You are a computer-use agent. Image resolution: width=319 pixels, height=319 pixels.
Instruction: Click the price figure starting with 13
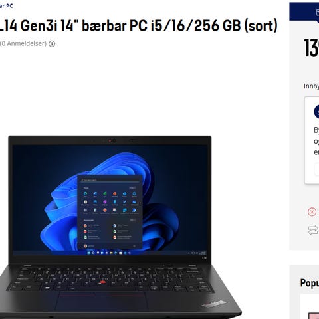tap(311, 48)
